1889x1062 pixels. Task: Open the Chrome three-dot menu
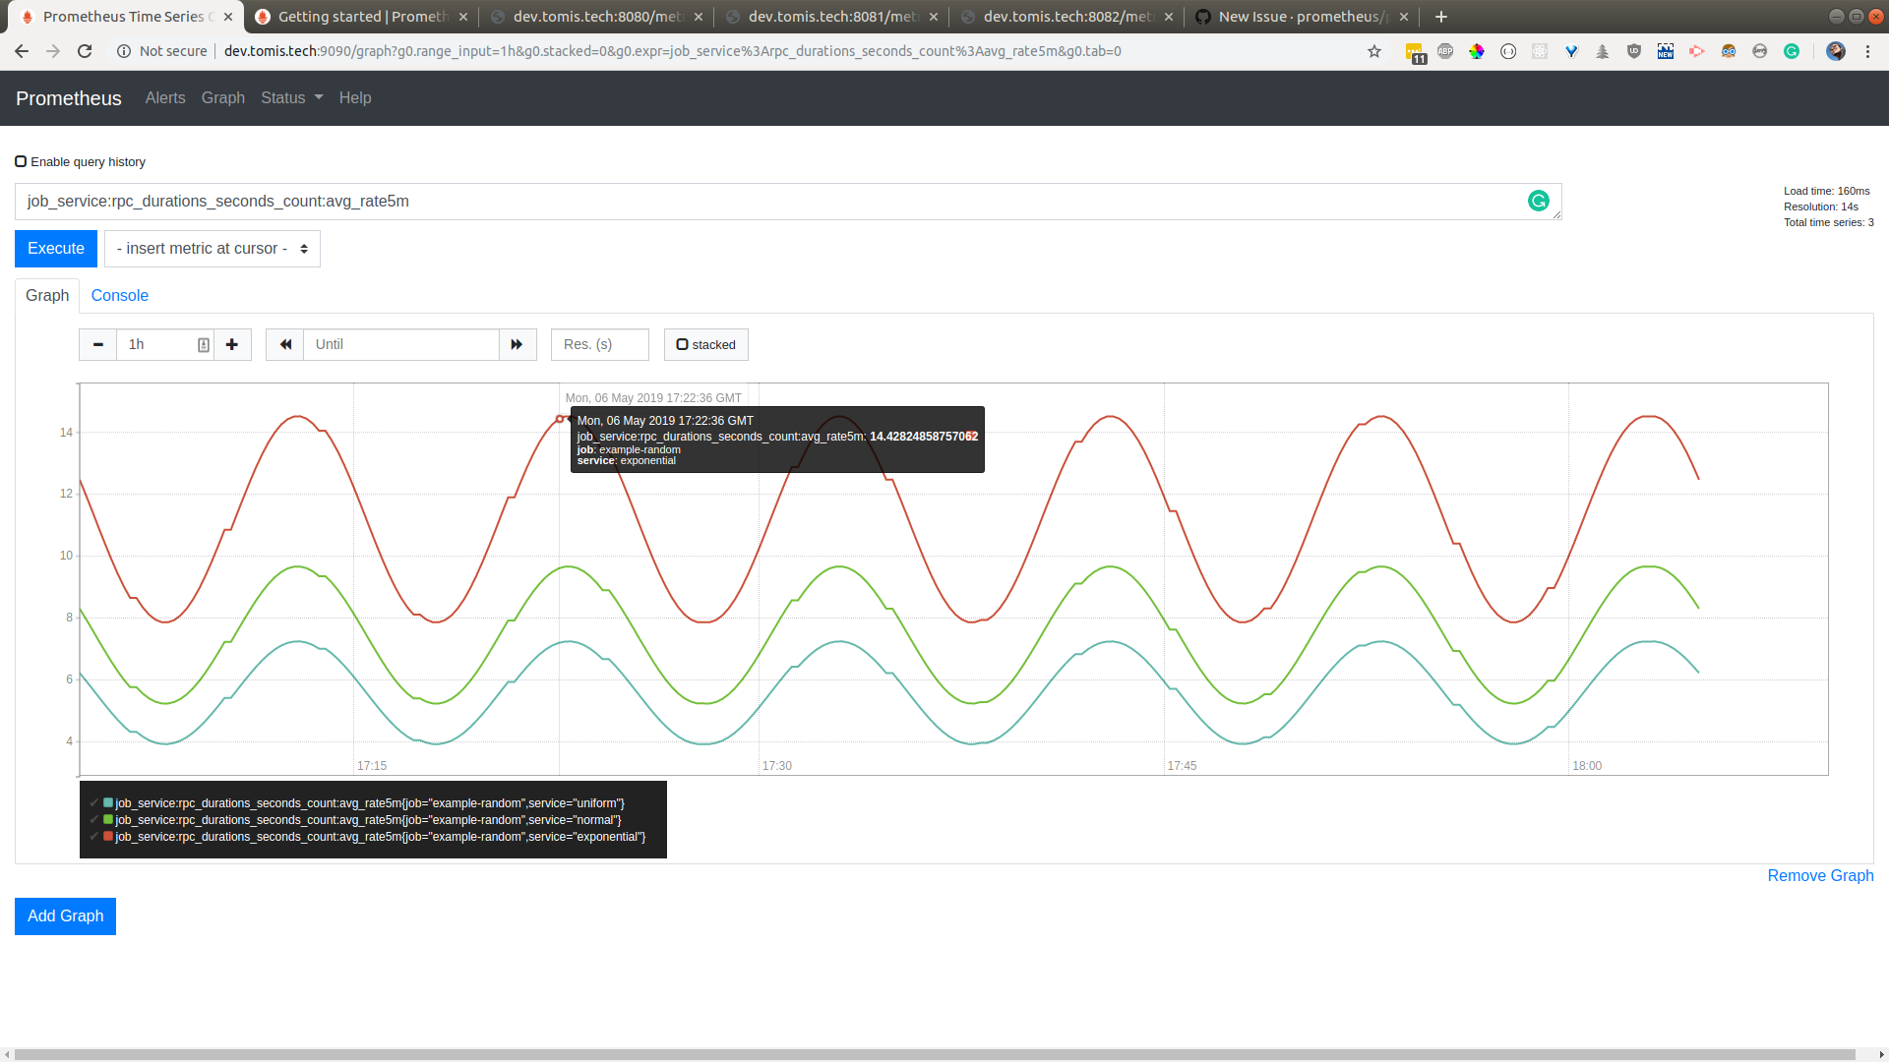point(1867,51)
